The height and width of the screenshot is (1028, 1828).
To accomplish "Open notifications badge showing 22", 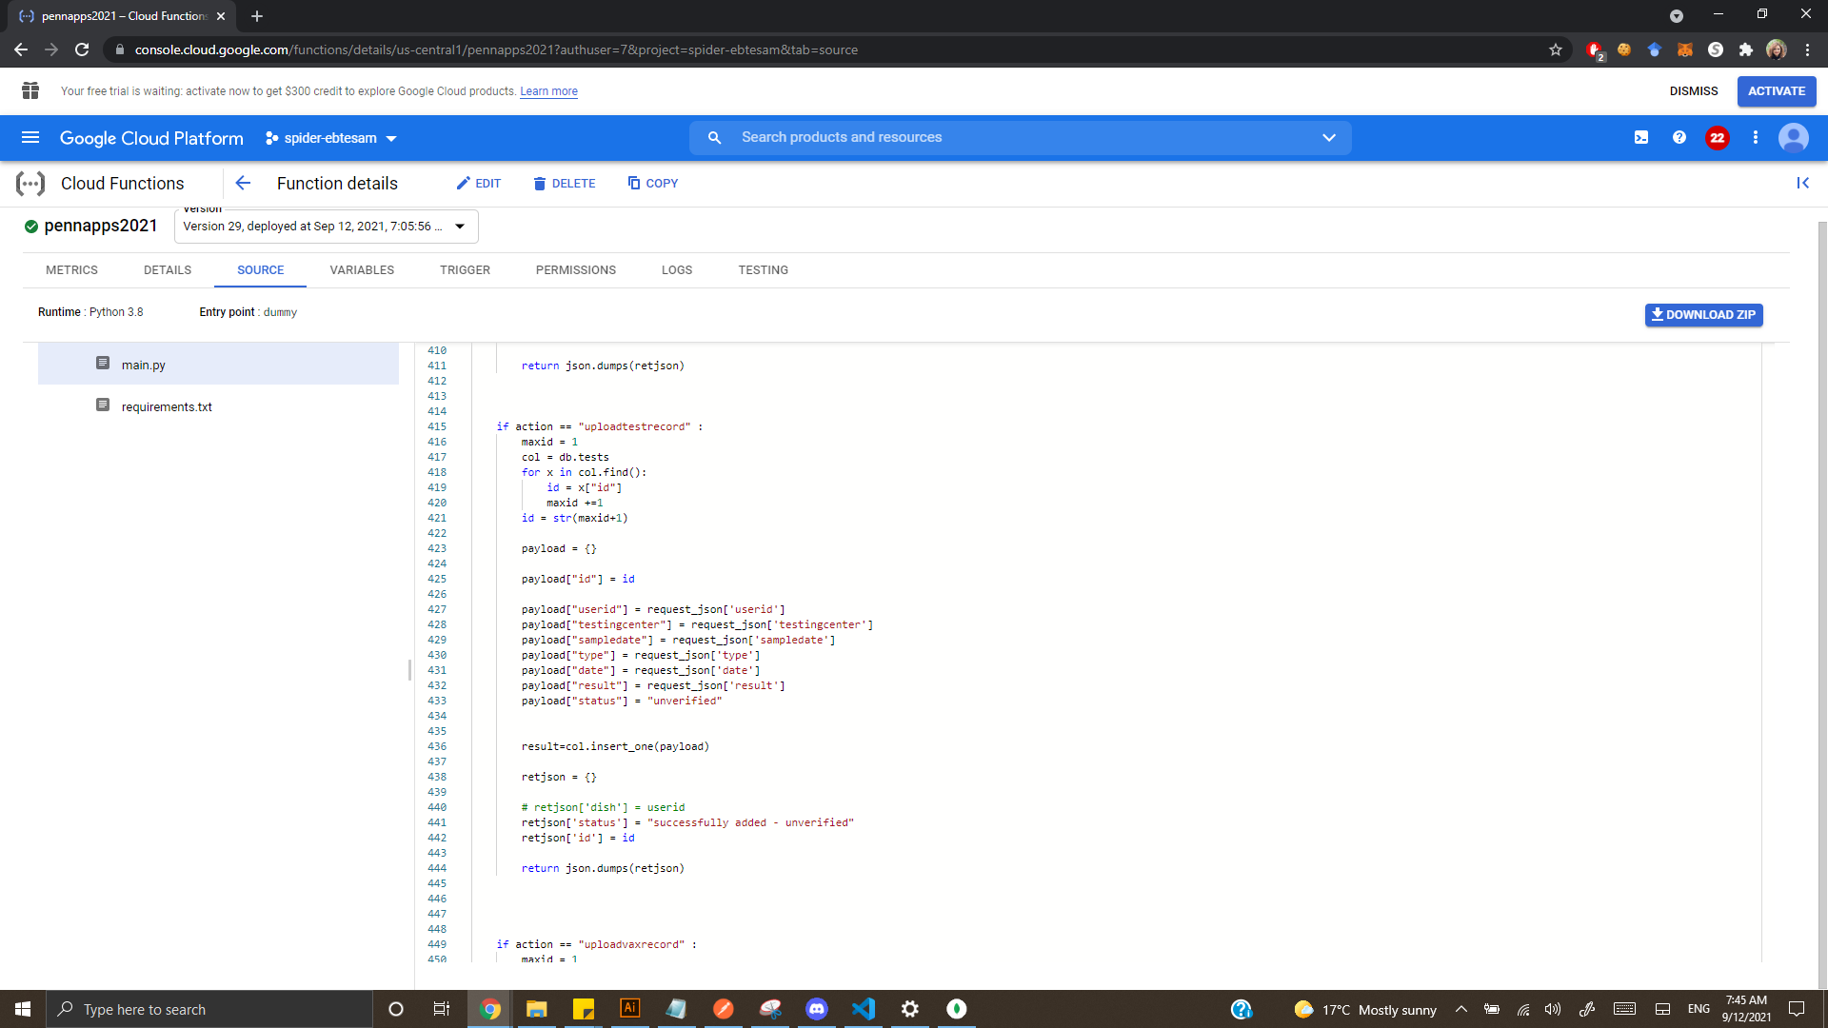I will (x=1717, y=138).
